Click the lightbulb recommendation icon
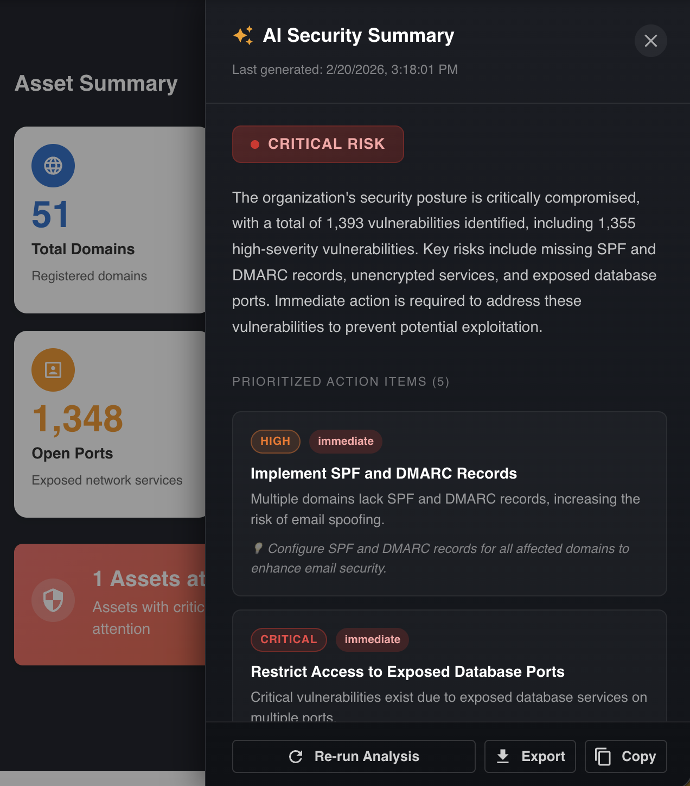 coord(258,549)
